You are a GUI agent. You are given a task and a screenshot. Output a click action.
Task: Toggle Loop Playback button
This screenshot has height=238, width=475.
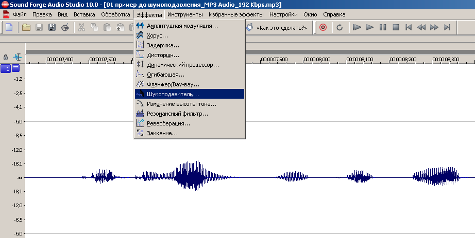click(340, 27)
